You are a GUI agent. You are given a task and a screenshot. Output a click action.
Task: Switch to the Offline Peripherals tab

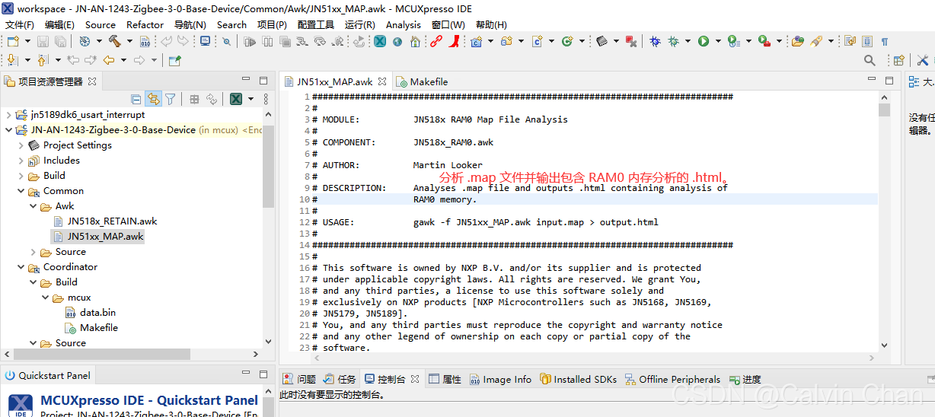(x=672, y=379)
